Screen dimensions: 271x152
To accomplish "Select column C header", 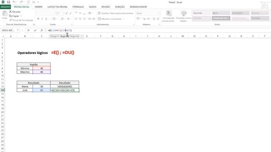I will tap(41, 36).
